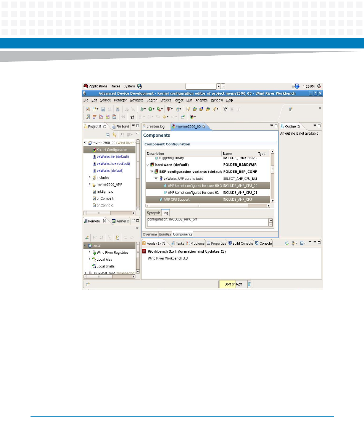Click the first icon in top toolbar row

[88, 109]
